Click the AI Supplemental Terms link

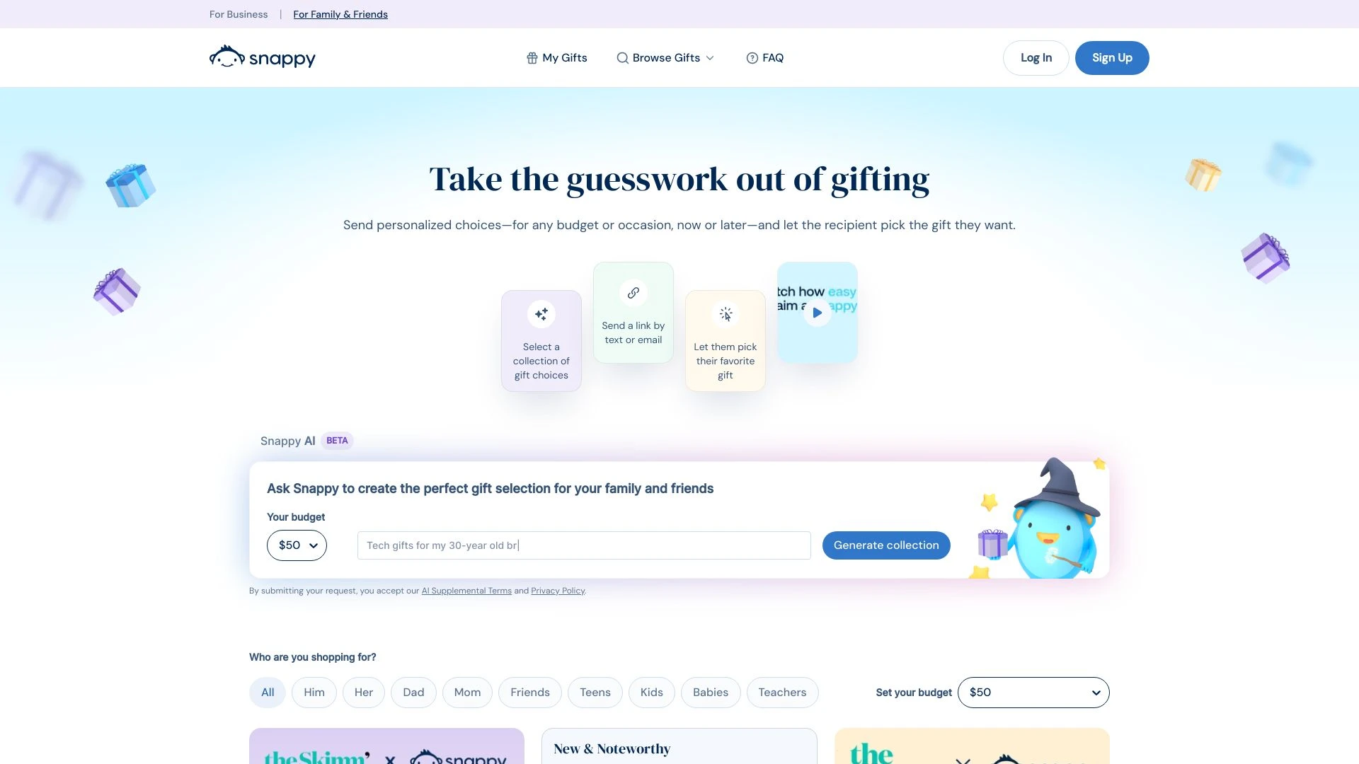tap(466, 591)
